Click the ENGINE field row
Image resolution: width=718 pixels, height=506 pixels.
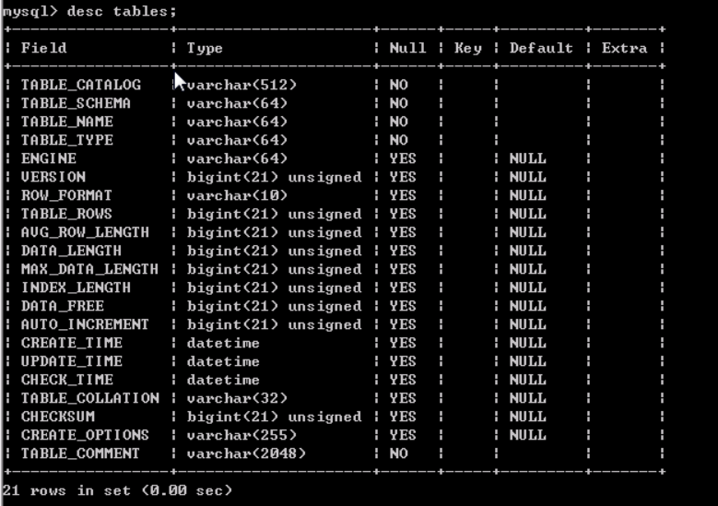[x=335, y=159]
